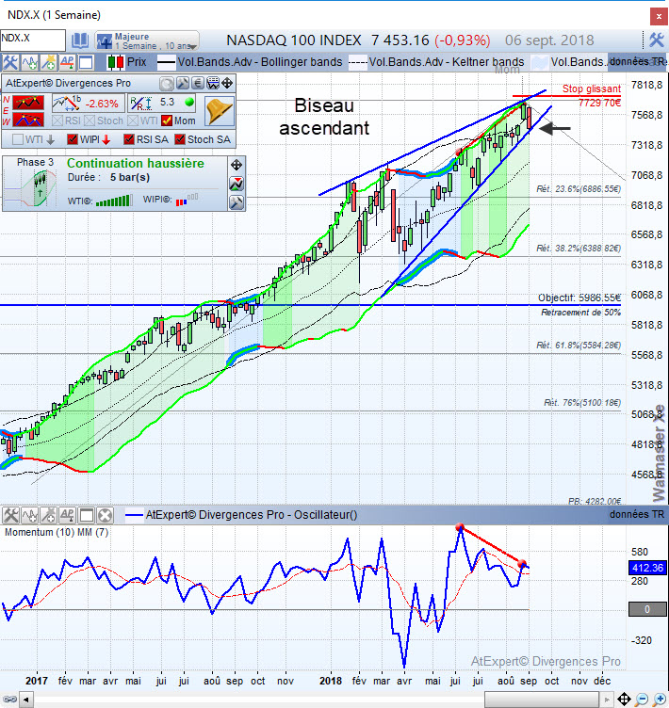Click Vol.Bands.Adv - Keltner bands legend

pos(447,62)
